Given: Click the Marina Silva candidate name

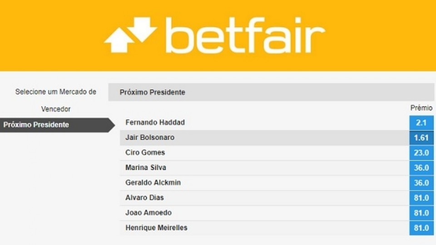Looking at the screenshot, I should [145, 168].
